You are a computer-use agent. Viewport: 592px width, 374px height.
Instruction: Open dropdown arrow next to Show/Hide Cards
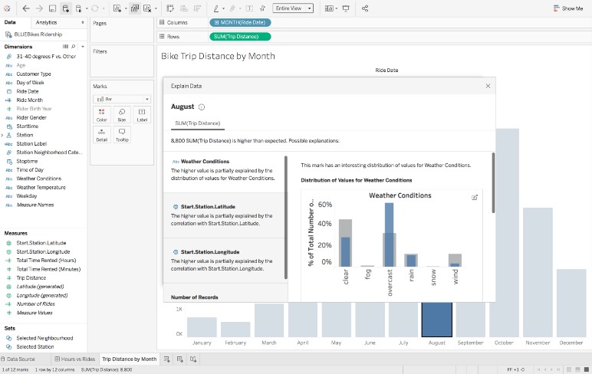point(336,8)
